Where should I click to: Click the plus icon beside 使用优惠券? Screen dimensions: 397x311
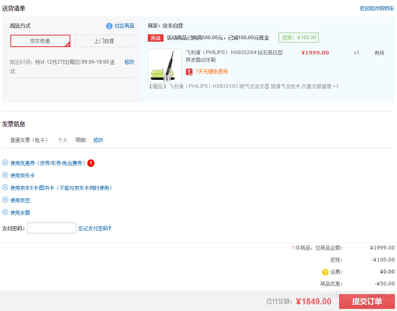[x=5, y=163]
